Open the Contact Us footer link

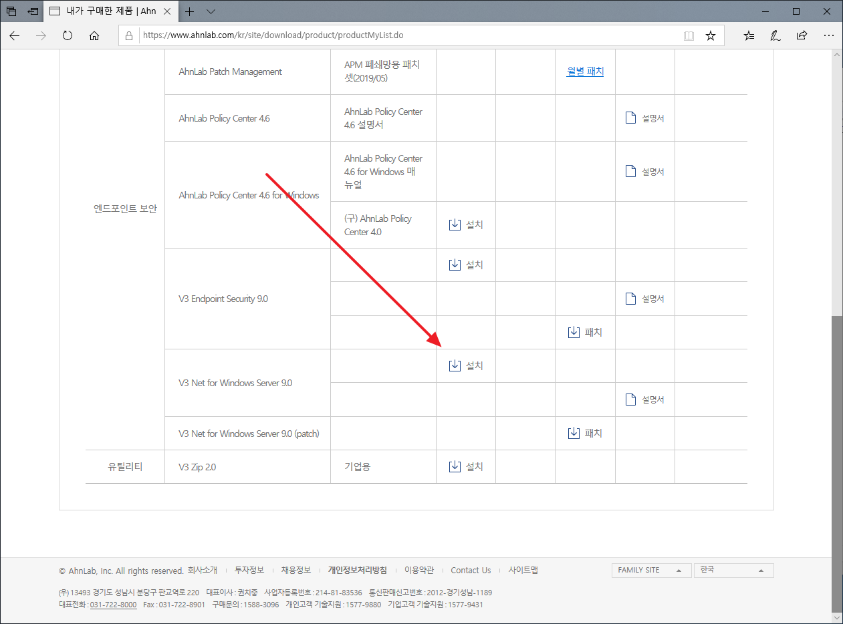point(471,571)
